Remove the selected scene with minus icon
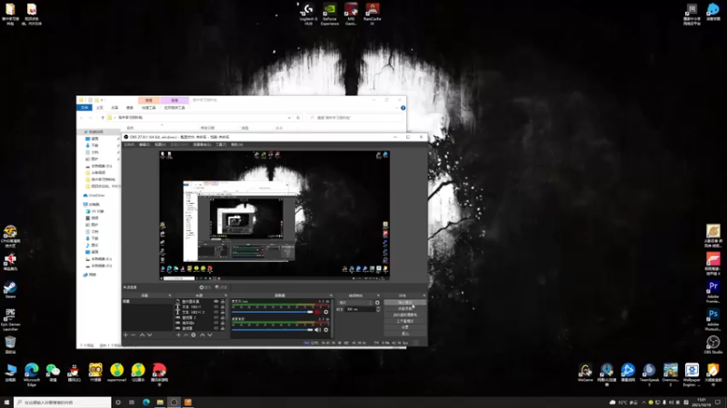727x408 pixels. click(134, 335)
